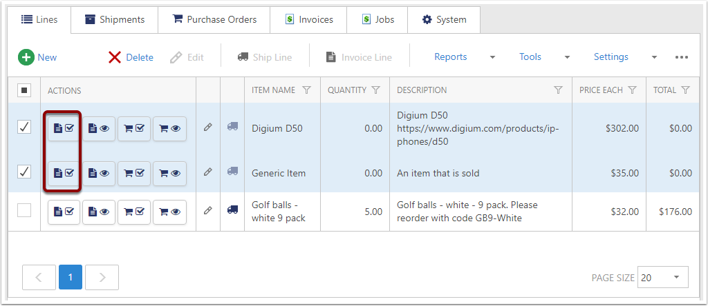Go to page 1 in pagination
Viewport: 708px width, 306px height.
70,278
